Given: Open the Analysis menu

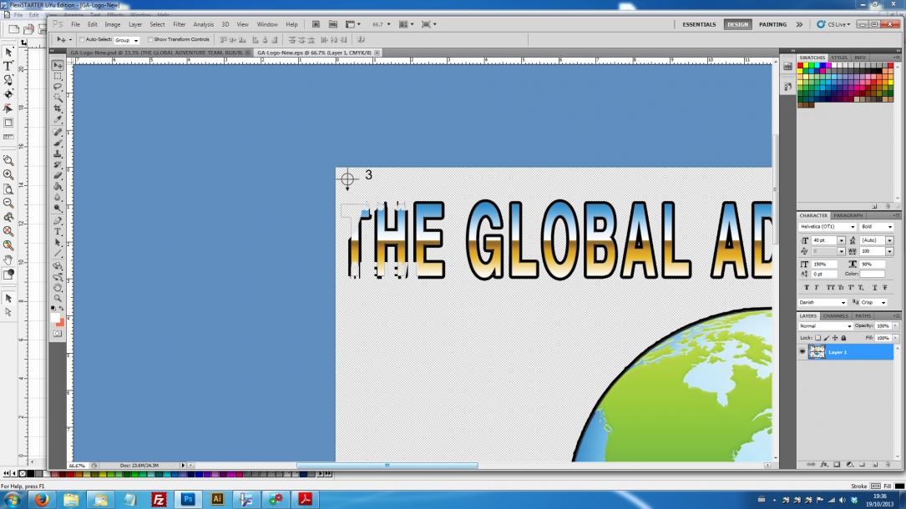Looking at the screenshot, I should click(x=204, y=24).
